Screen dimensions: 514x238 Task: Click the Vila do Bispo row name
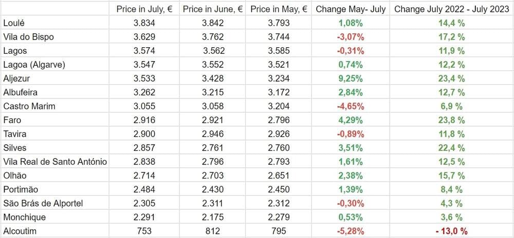[28, 37]
